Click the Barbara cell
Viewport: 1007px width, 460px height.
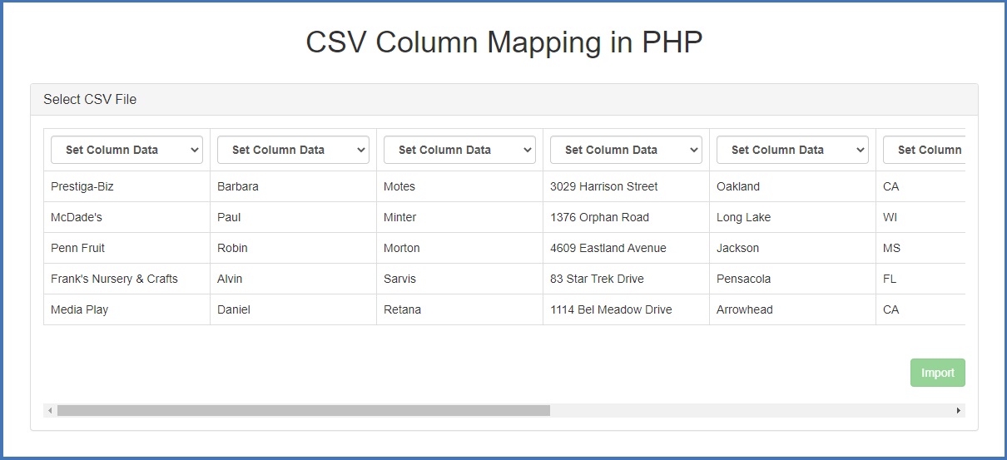(x=293, y=186)
